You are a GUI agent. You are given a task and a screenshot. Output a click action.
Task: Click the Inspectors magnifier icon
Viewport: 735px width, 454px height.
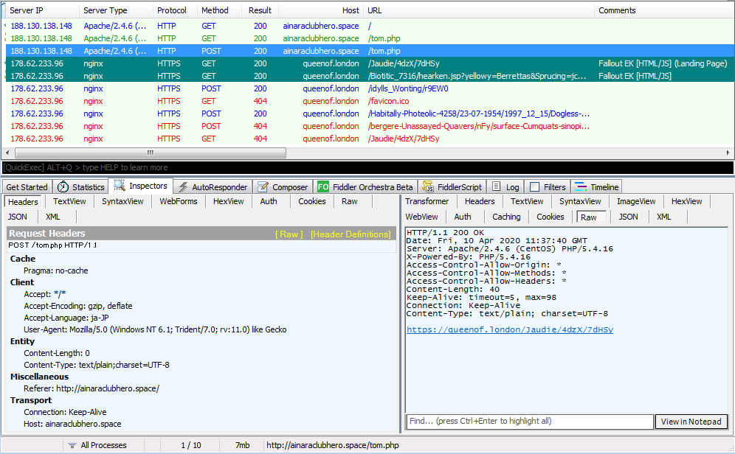click(119, 185)
